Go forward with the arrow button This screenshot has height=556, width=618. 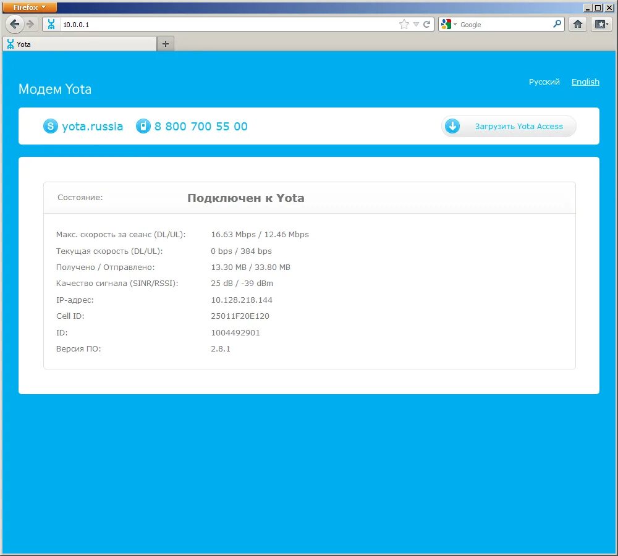click(x=31, y=24)
